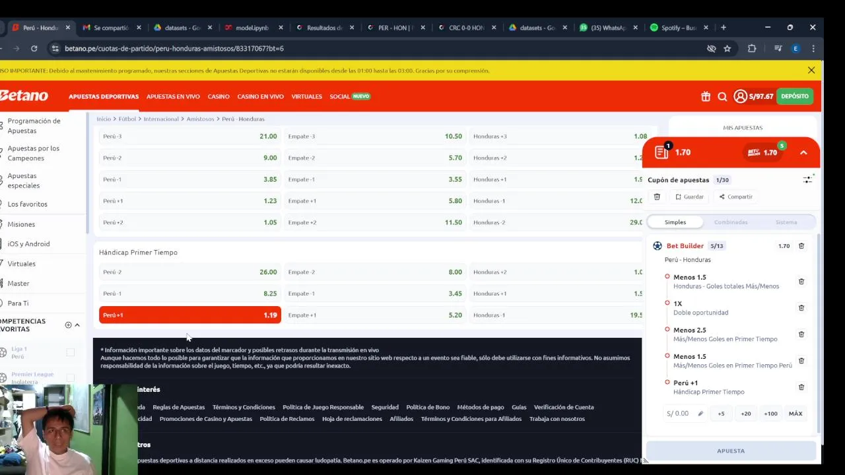The width and height of the screenshot is (845, 475).
Task: Remove the 1X Doble oportunidad selection
Action: (801, 308)
